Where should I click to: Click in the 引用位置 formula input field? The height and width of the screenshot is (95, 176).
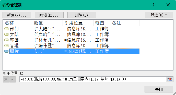pyautogui.click(x=93, y=79)
